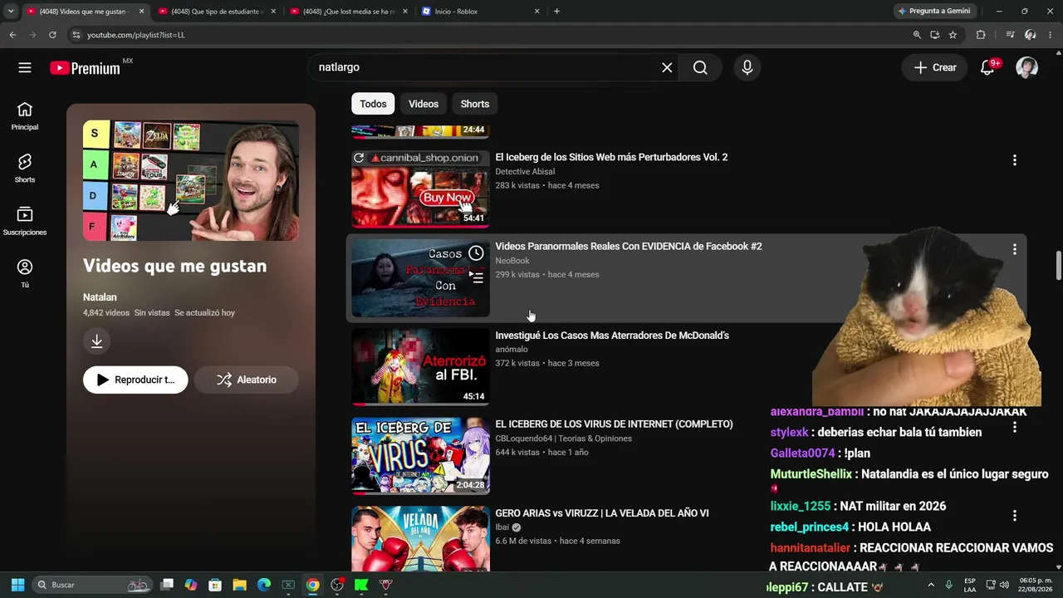Reload the page in Chrome
Screen dimensions: 1063x598
tap(52, 35)
